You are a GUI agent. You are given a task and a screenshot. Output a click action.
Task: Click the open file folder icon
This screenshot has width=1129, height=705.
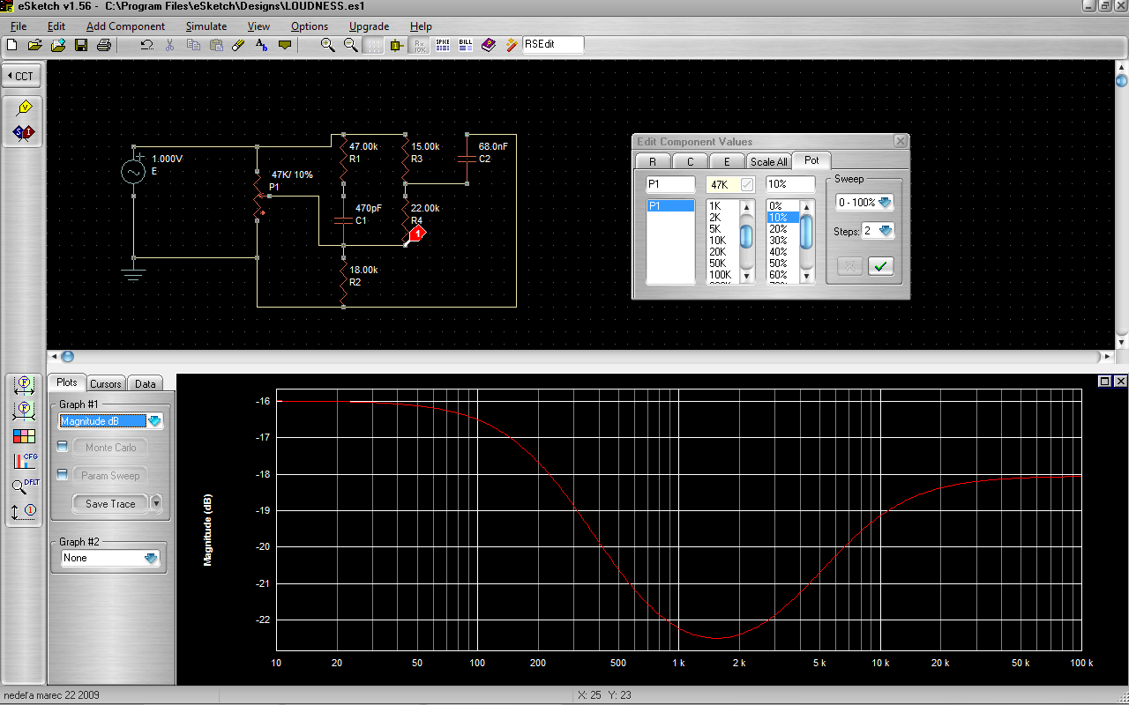click(35, 45)
